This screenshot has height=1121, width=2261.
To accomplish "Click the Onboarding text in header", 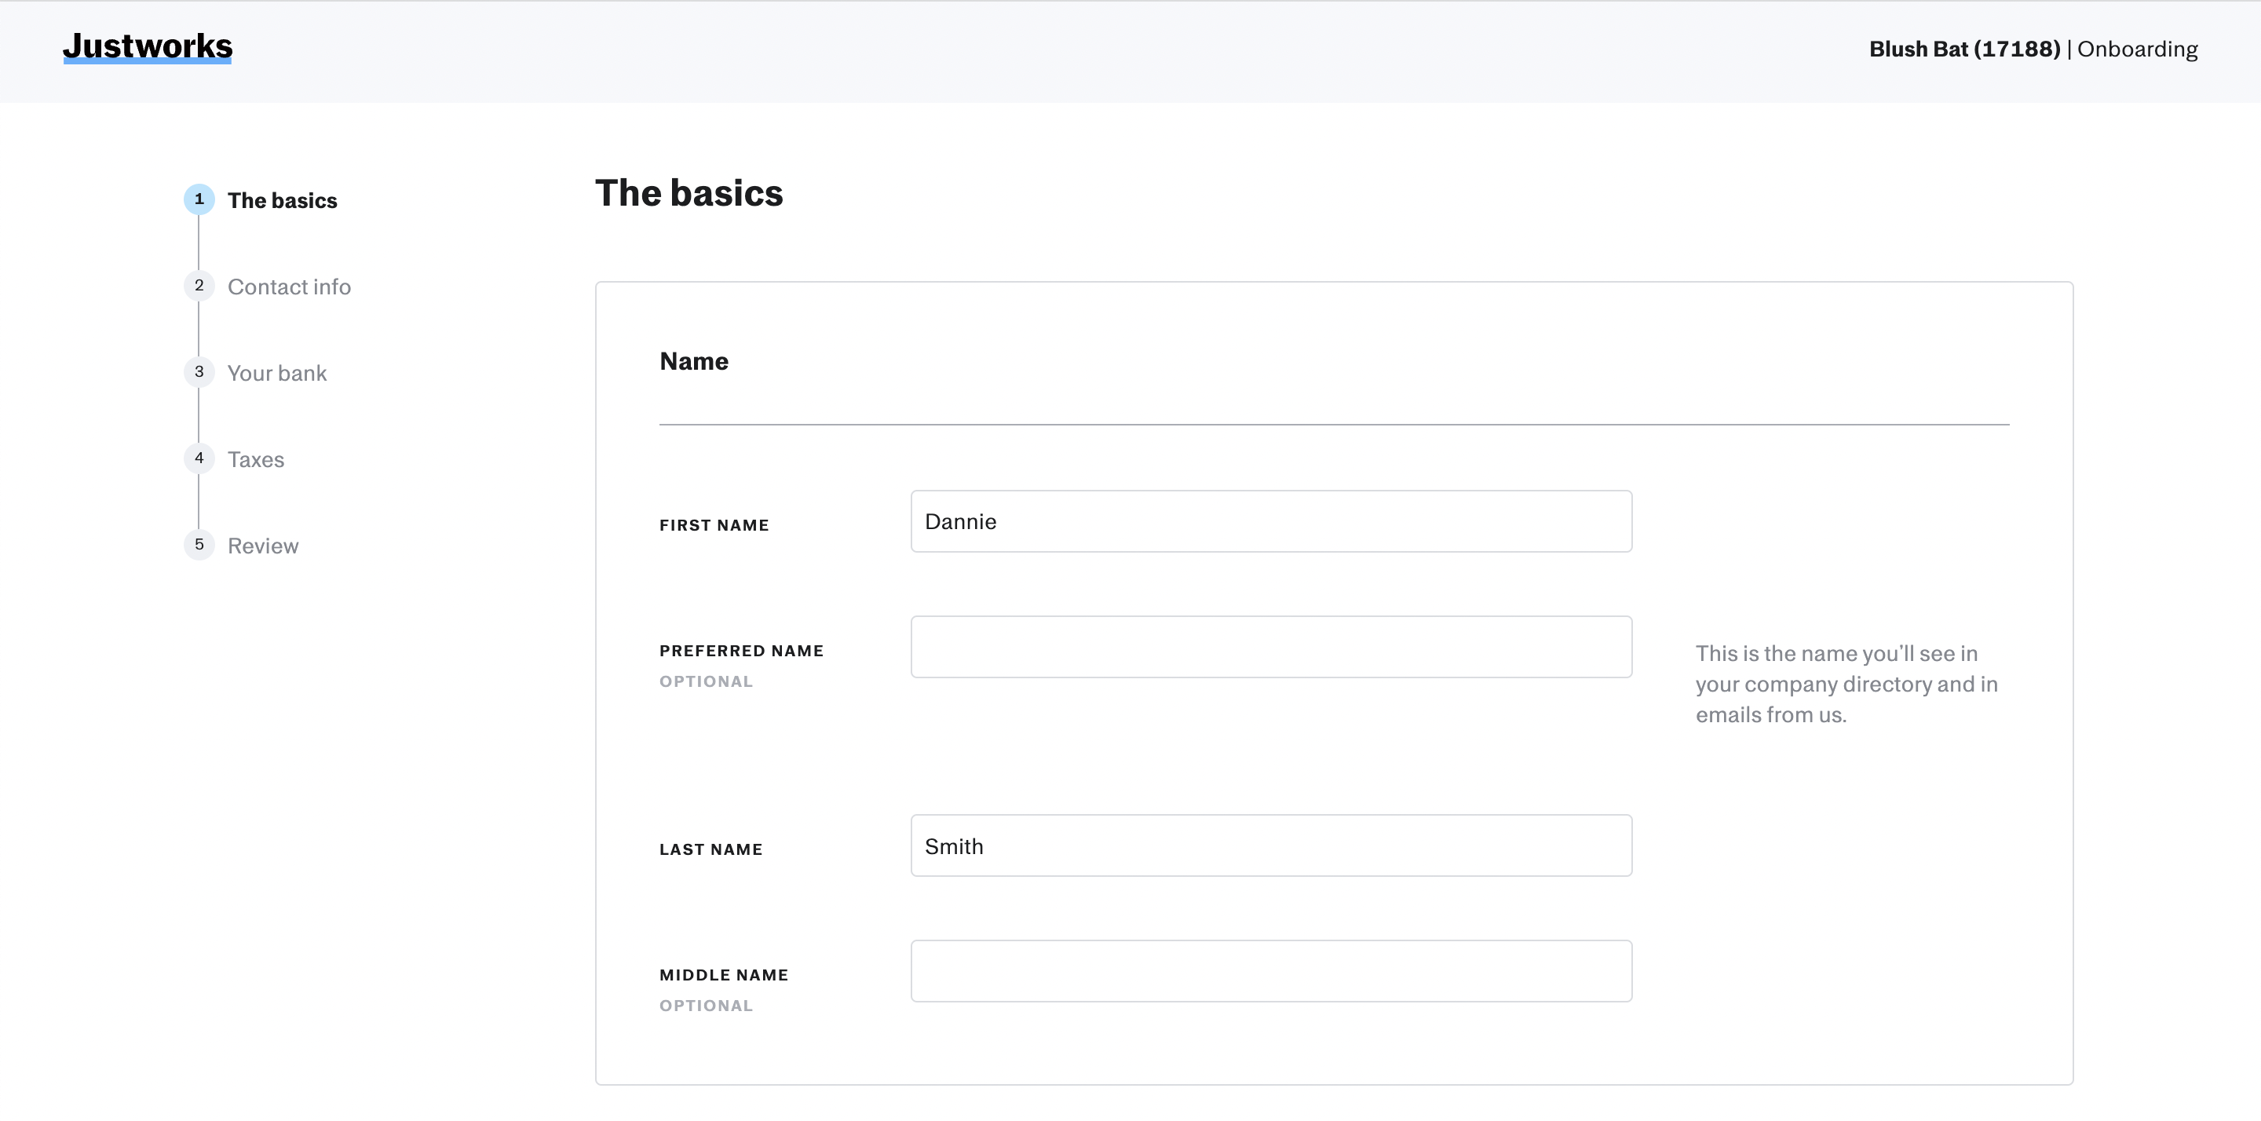I will click(x=2137, y=49).
